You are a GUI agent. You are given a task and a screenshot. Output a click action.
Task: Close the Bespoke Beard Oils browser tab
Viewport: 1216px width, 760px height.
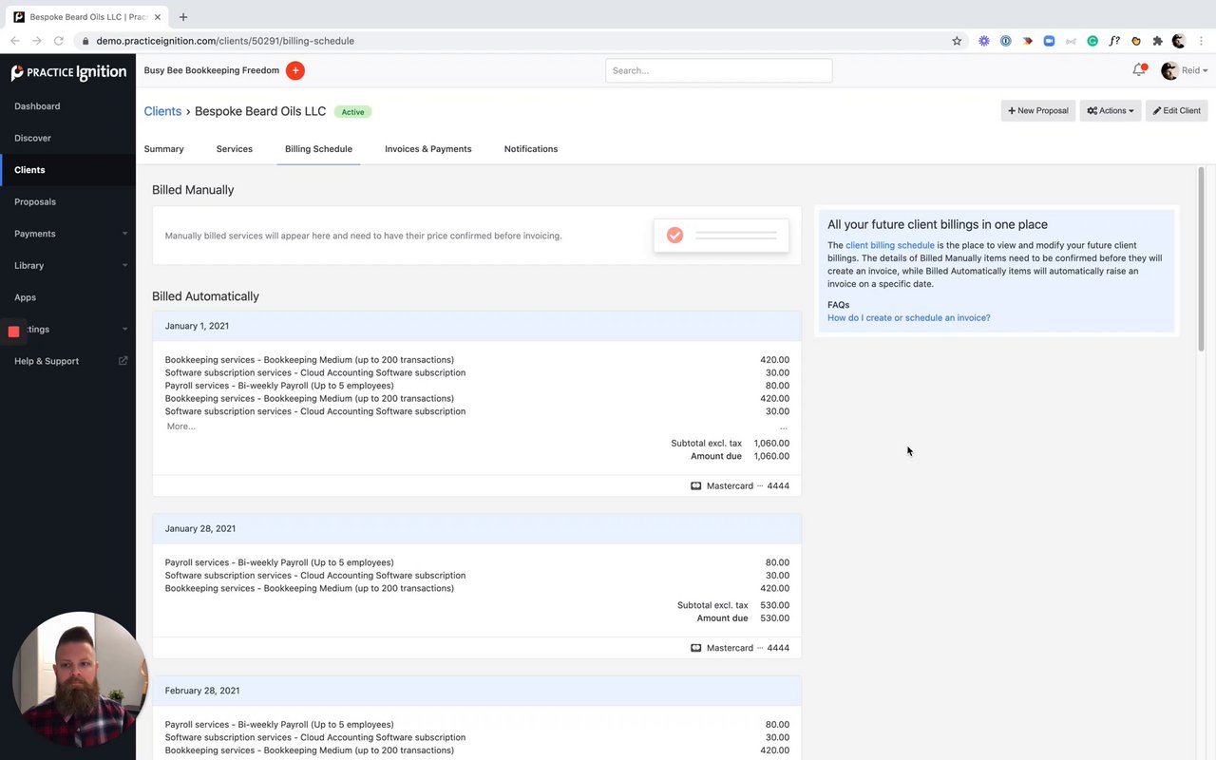tap(160, 17)
